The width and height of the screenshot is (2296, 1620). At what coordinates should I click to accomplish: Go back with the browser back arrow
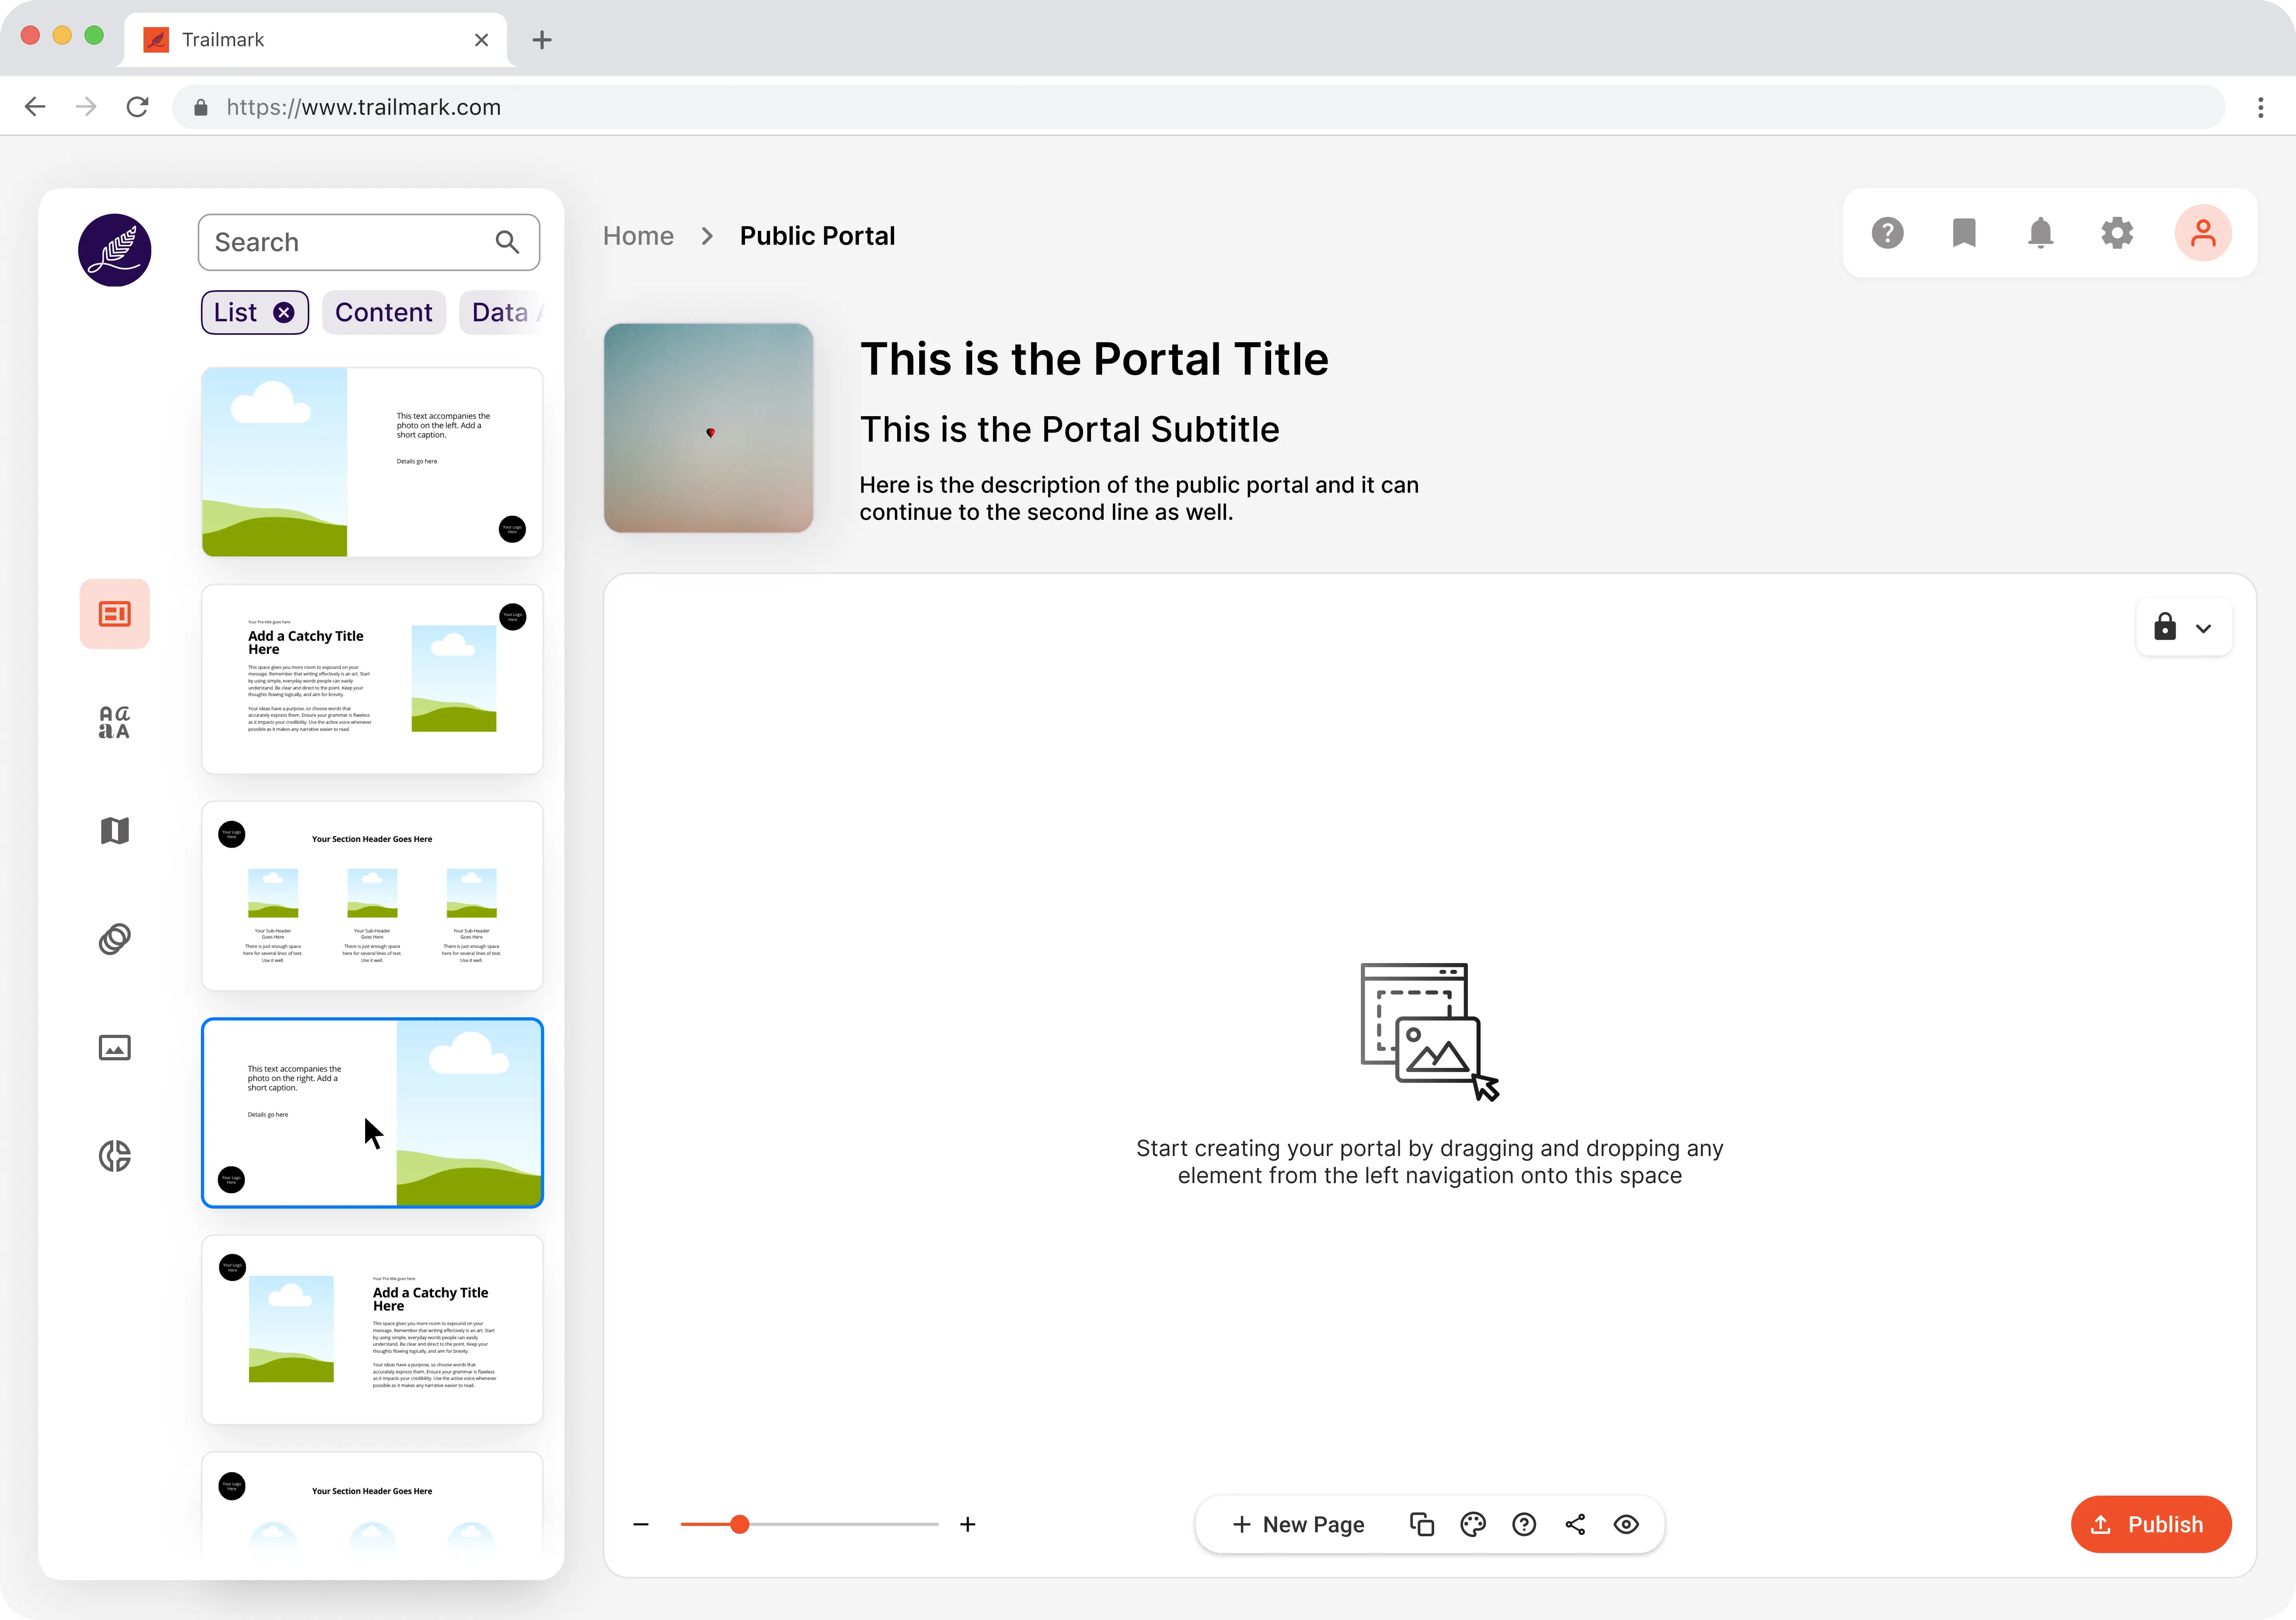(x=35, y=107)
